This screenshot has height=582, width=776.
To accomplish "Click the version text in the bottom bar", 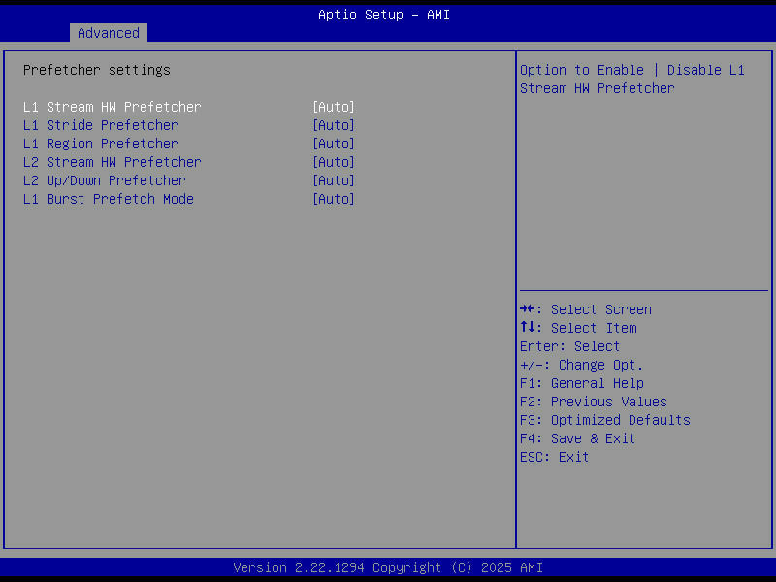I will 388,567.
